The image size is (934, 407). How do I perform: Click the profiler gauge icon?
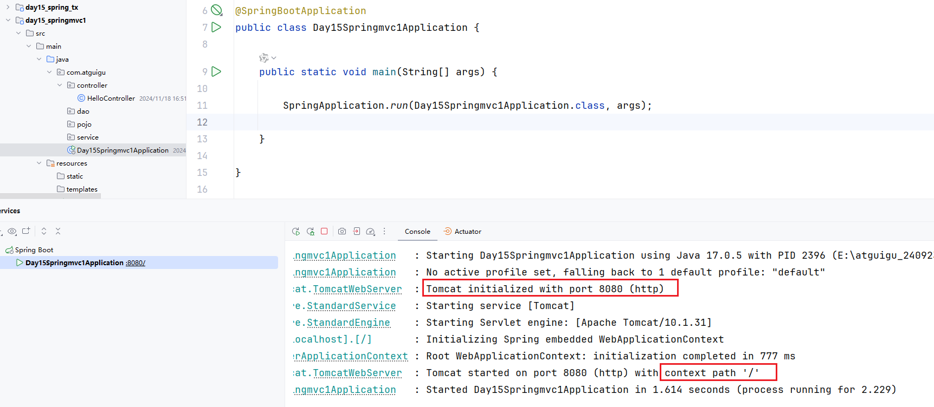click(370, 231)
